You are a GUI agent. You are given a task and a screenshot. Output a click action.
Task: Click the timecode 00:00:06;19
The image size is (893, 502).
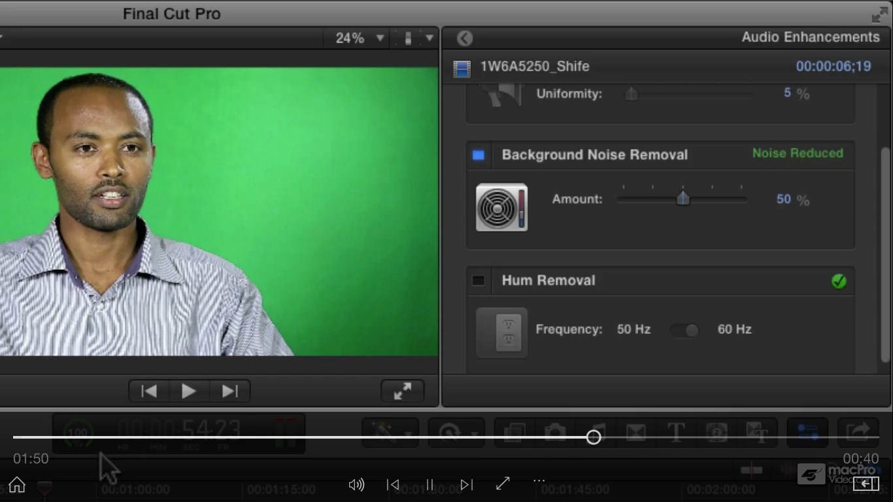[x=834, y=67]
